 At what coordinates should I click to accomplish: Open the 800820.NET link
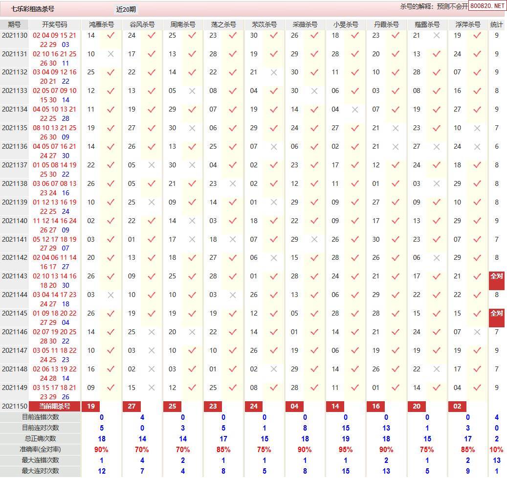486,6
